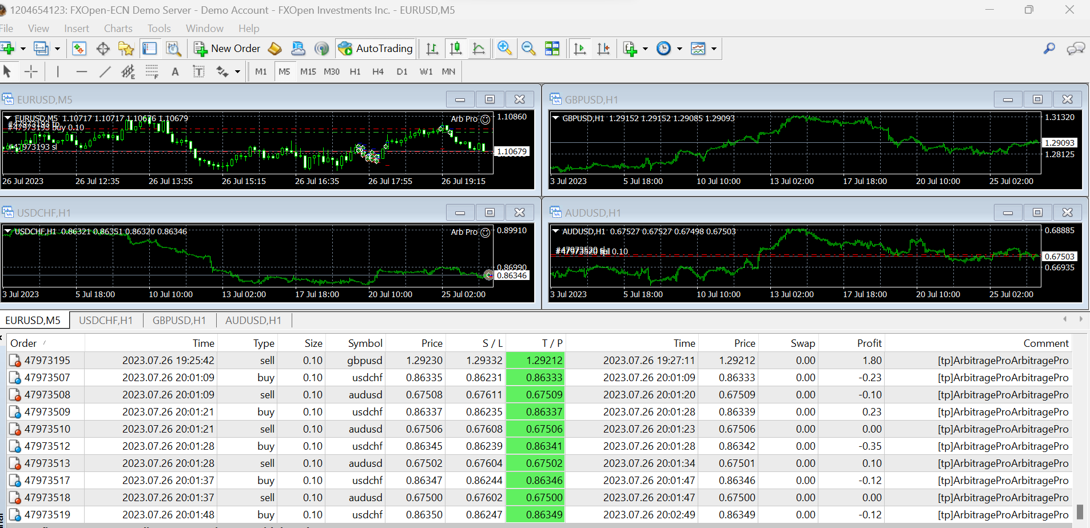Click the New Order button

pyautogui.click(x=227, y=49)
